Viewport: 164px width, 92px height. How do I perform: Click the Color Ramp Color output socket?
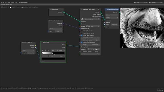point(66,45)
